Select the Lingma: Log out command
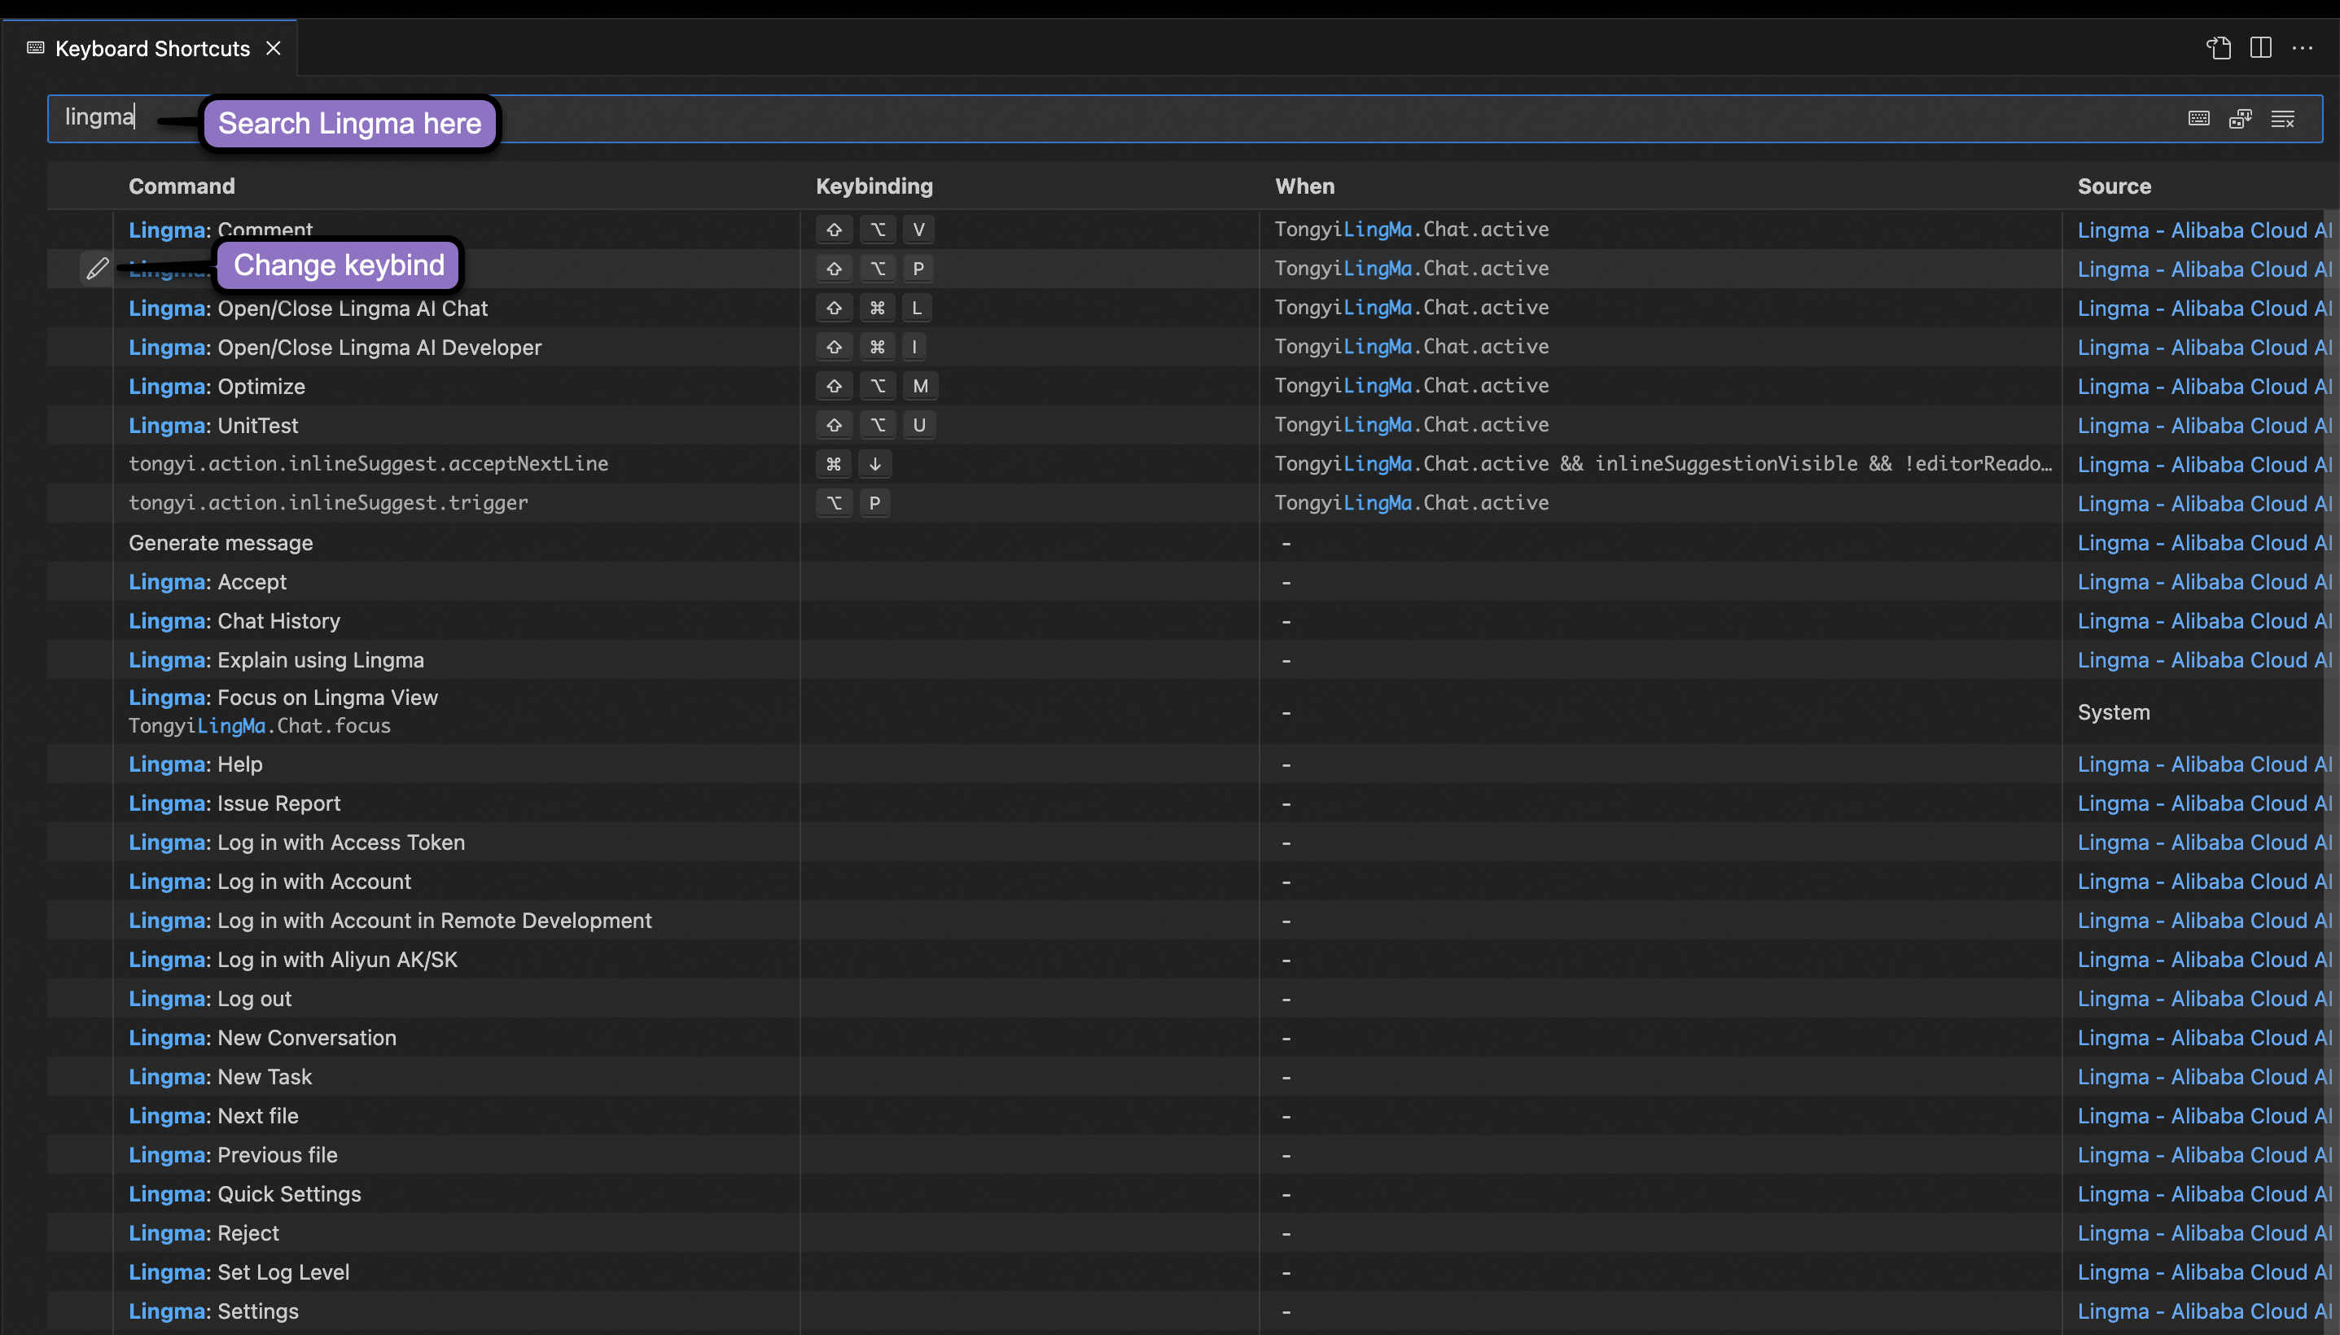2340x1335 pixels. click(1185, 999)
